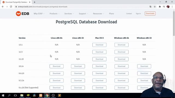175x98 pixels.
Task: Click the 'Version' column header text
Action: click(x=22, y=38)
